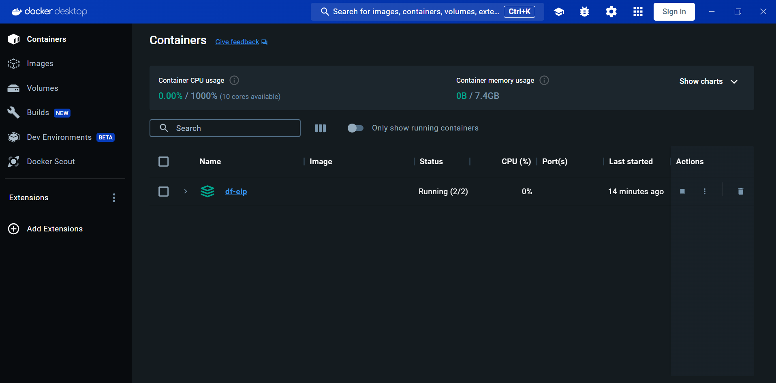Click the CPU usage info icon
Viewport: 776px width, 383px height.
[234, 80]
